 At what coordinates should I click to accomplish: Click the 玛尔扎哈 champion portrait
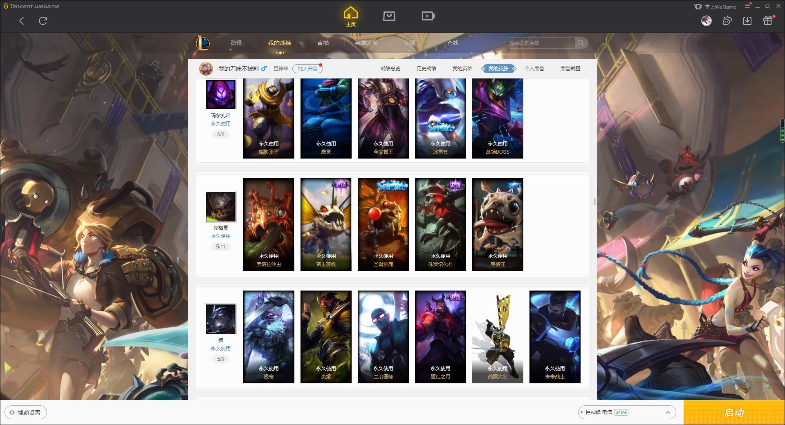click(x=221, y=94)
